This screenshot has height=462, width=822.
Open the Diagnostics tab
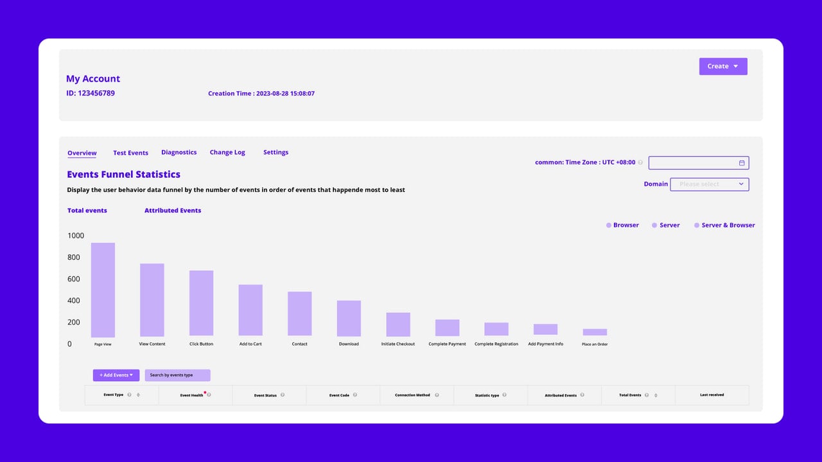point(179,153)
